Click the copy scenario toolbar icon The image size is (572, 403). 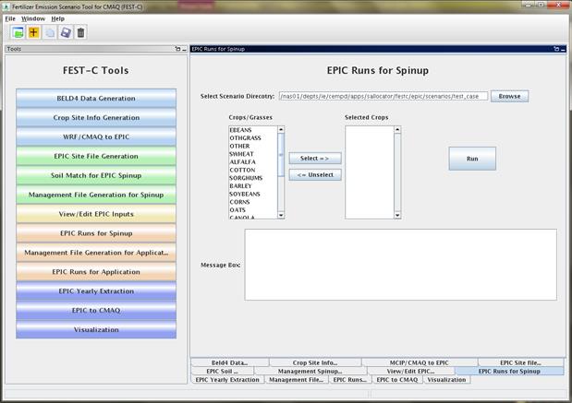[50, 32]
